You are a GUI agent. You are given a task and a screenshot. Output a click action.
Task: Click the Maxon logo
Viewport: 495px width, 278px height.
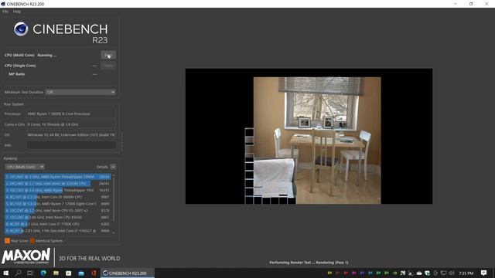tap(26, 256)
